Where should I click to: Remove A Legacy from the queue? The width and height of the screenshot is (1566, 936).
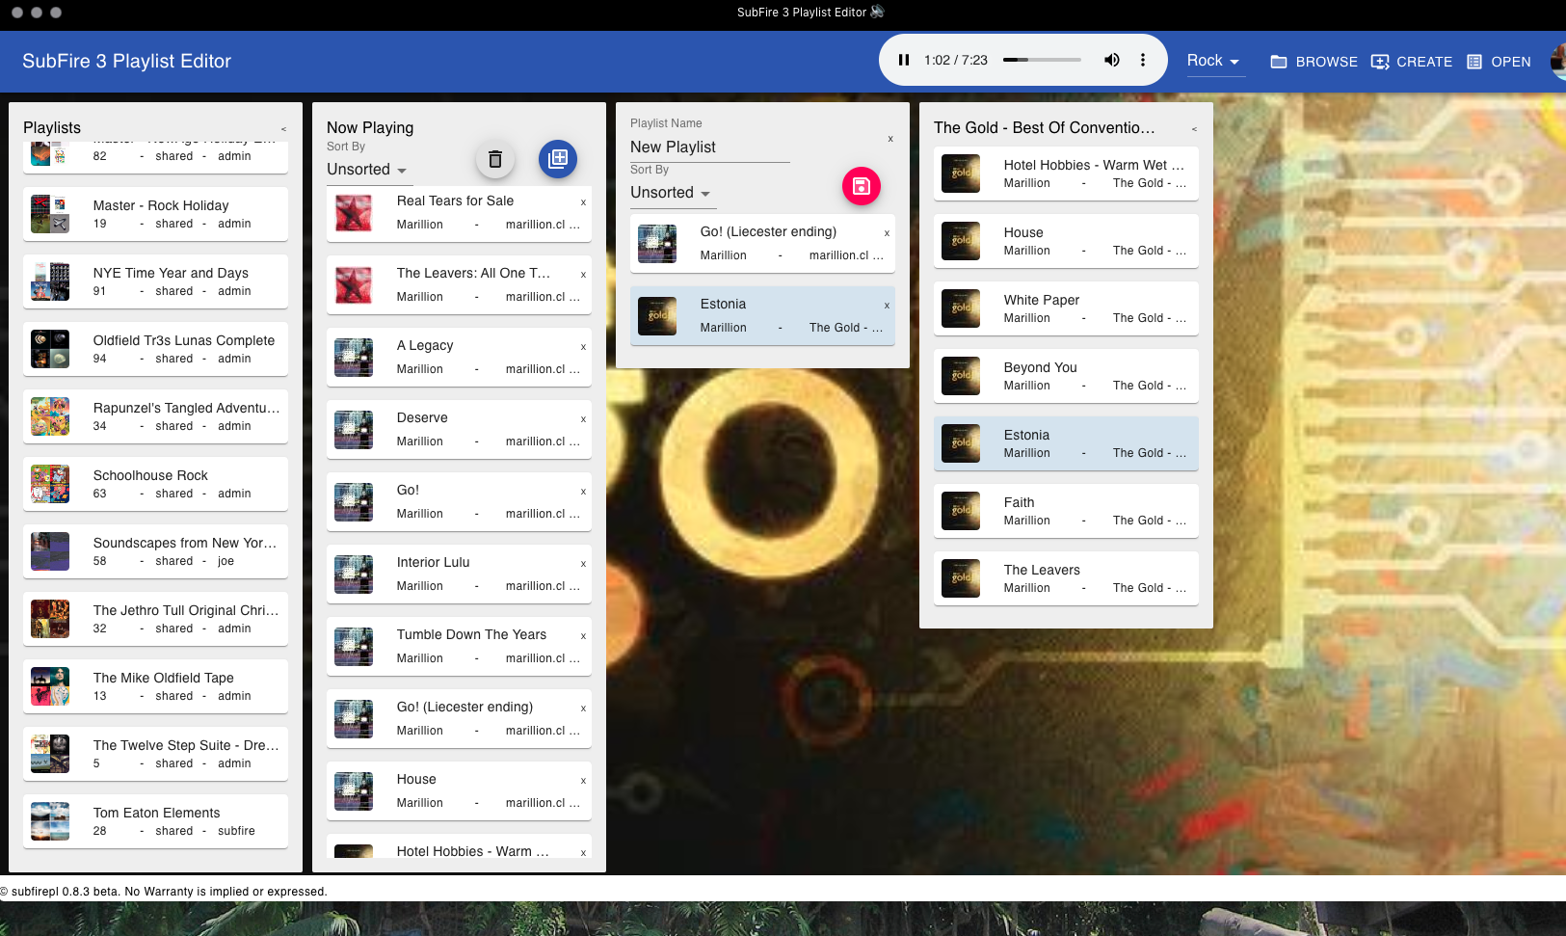(x=583, y=347)
